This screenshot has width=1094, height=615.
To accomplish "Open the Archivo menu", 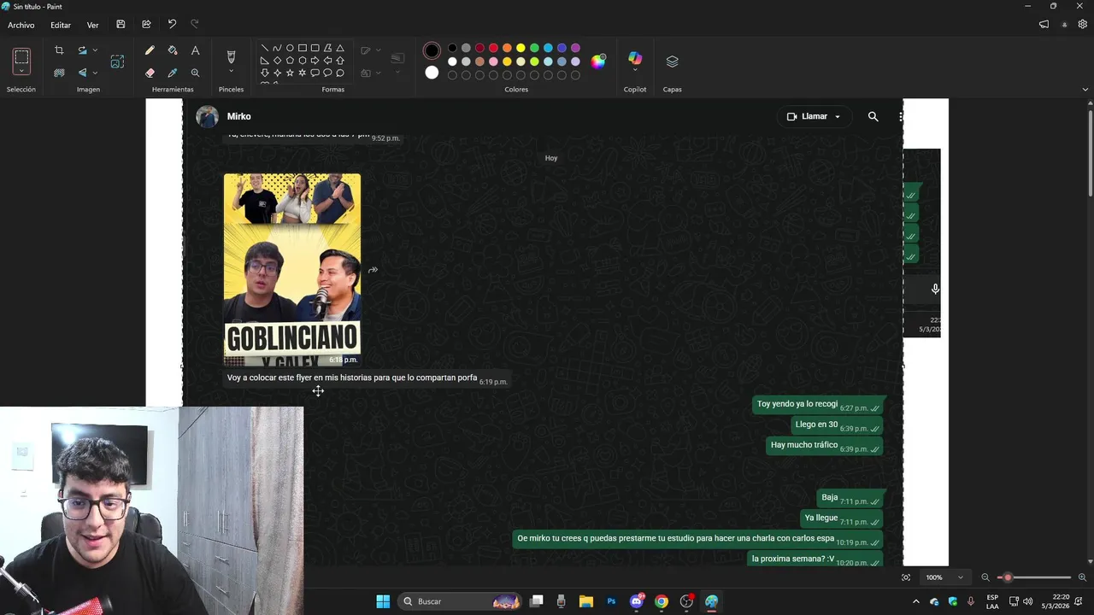I will click(x=21, y=25).
